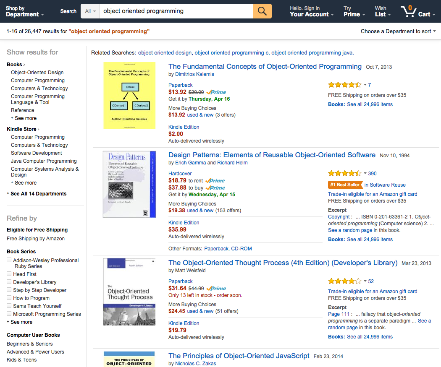This screenshot has width=441, height=367.
Task: Open Fundamental Concepts yellow book cover
Action: point(129,96)
